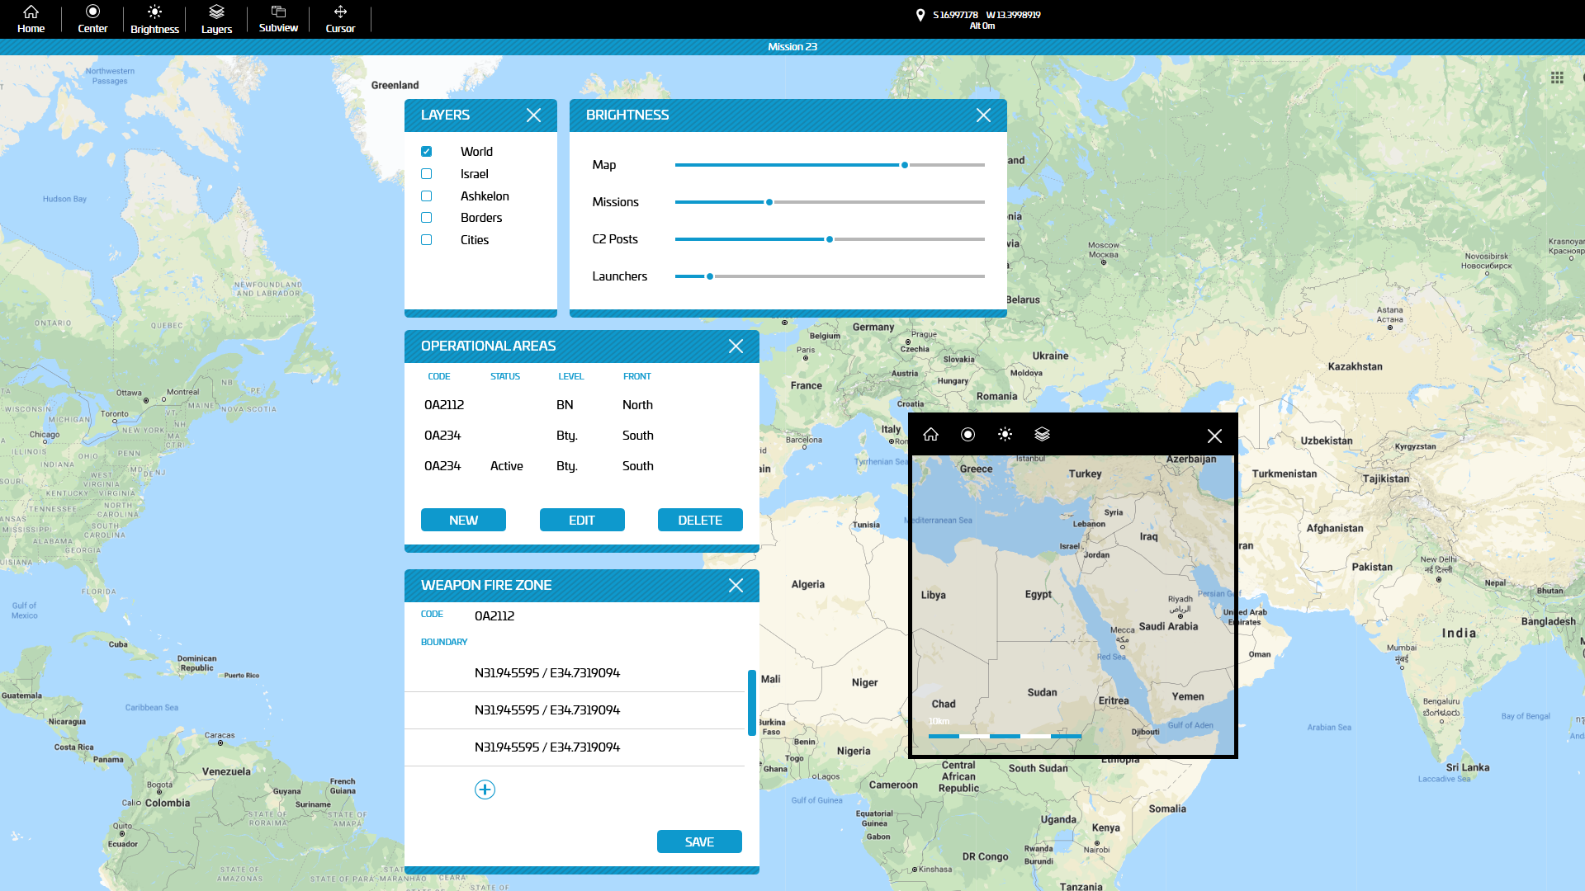Enable the Cities layer checkbox
The image size is (1585, 891).
(x=426, y=240)
